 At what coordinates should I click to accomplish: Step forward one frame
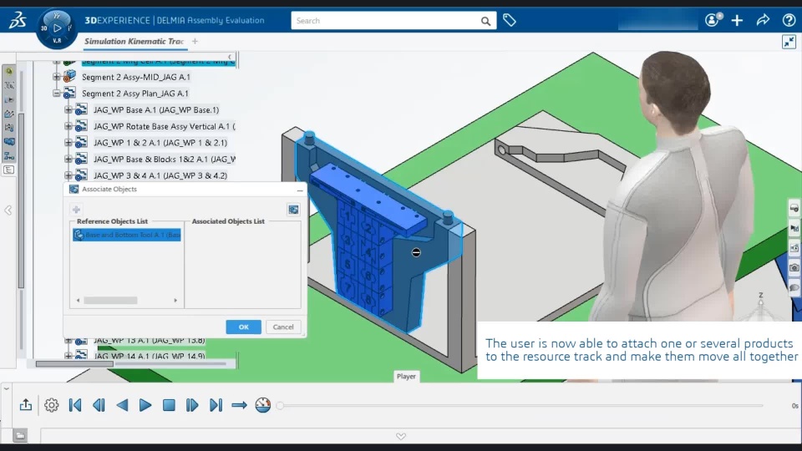click(192, 405)
